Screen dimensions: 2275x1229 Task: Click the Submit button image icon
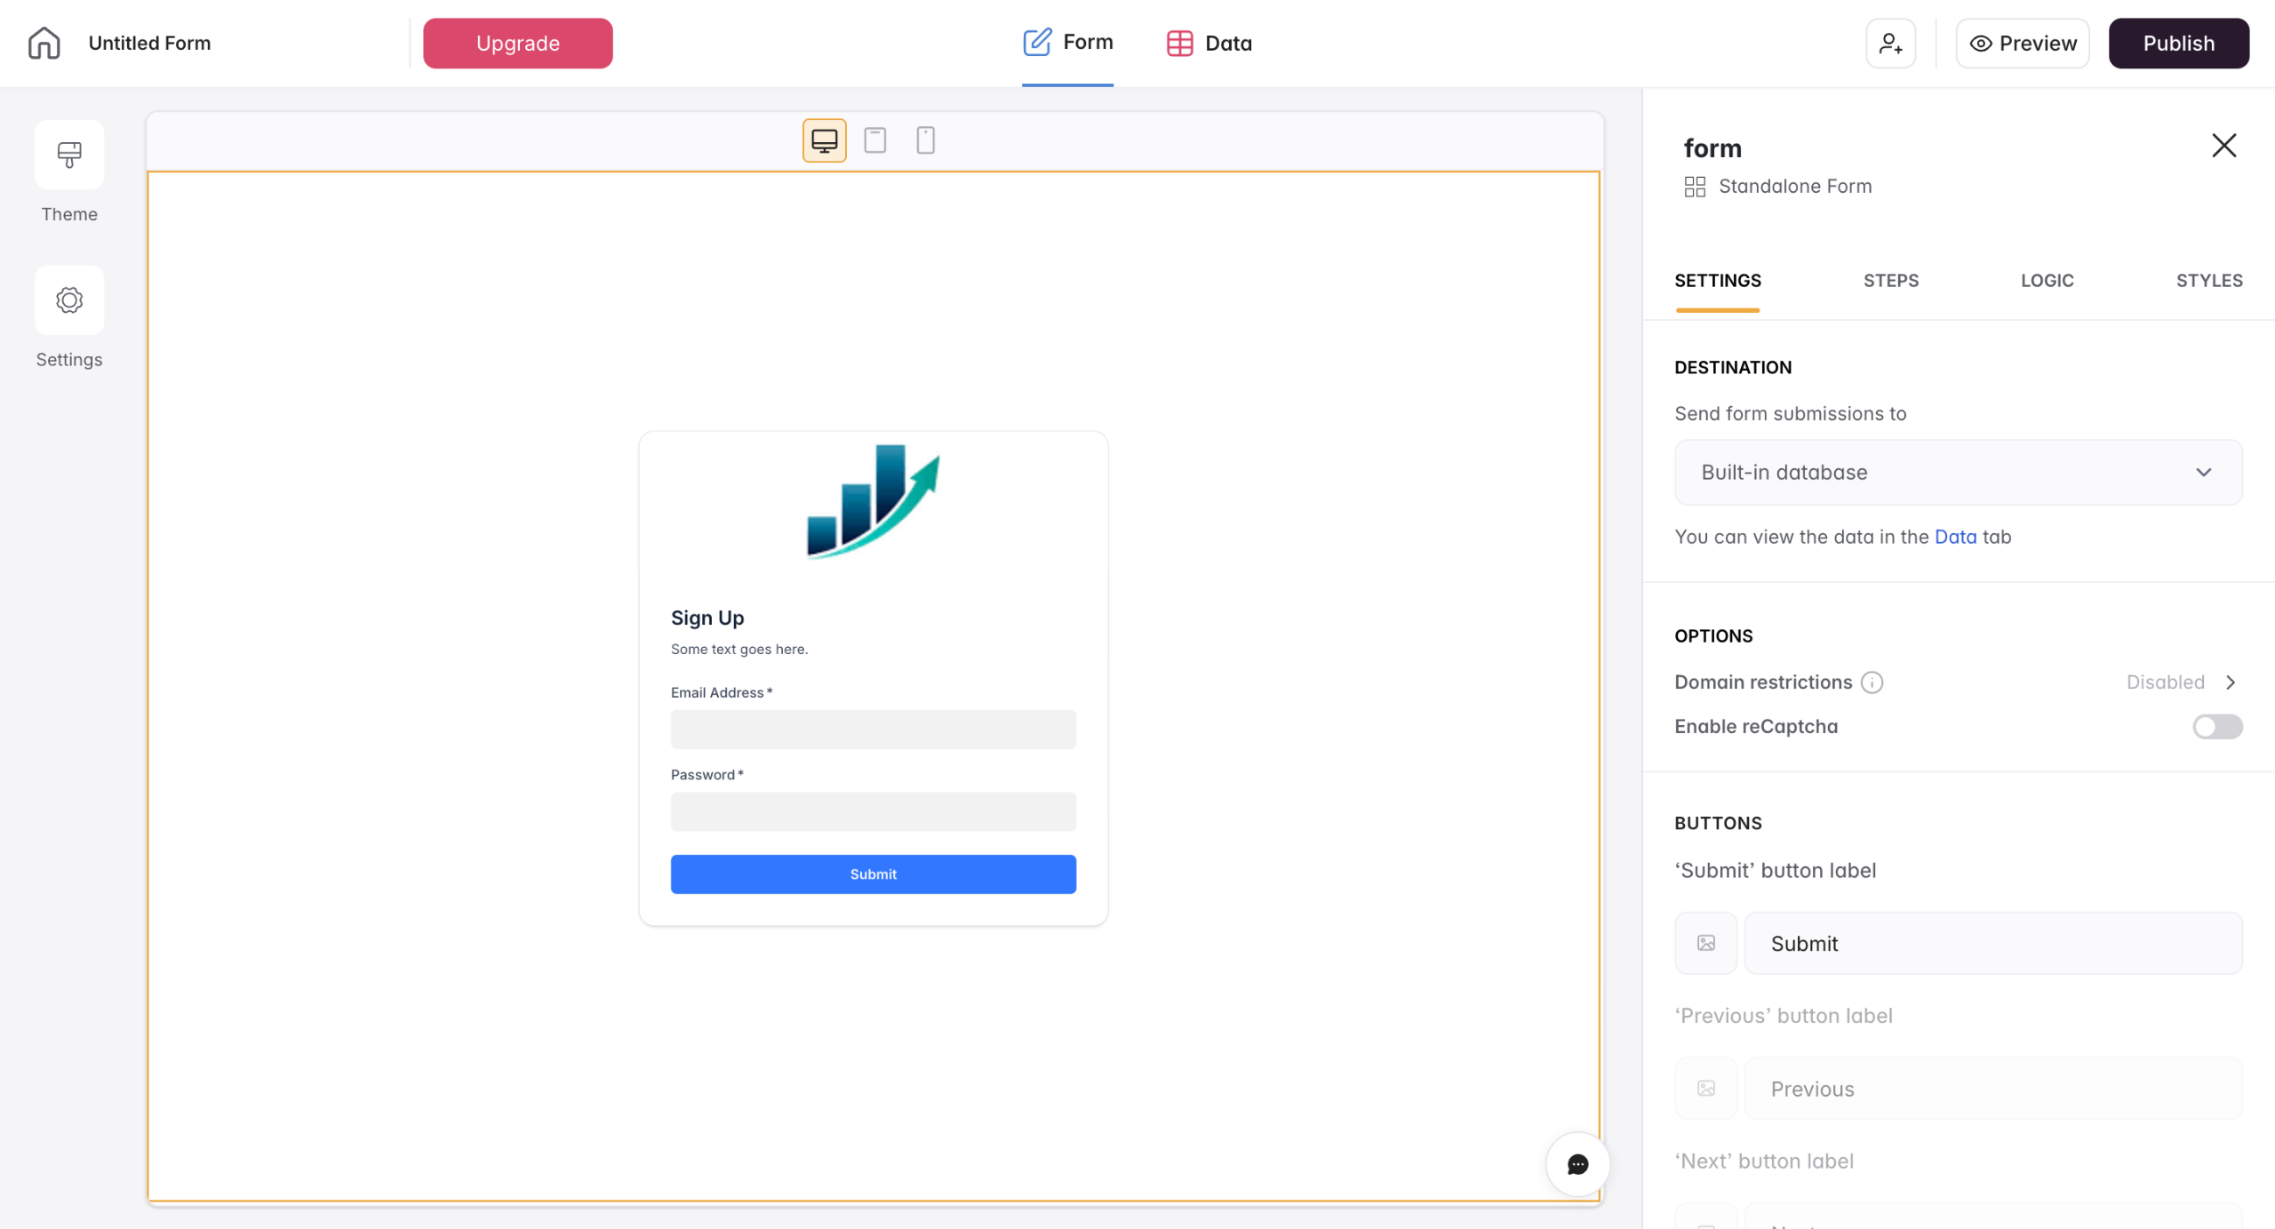(x=1705, y=943)
